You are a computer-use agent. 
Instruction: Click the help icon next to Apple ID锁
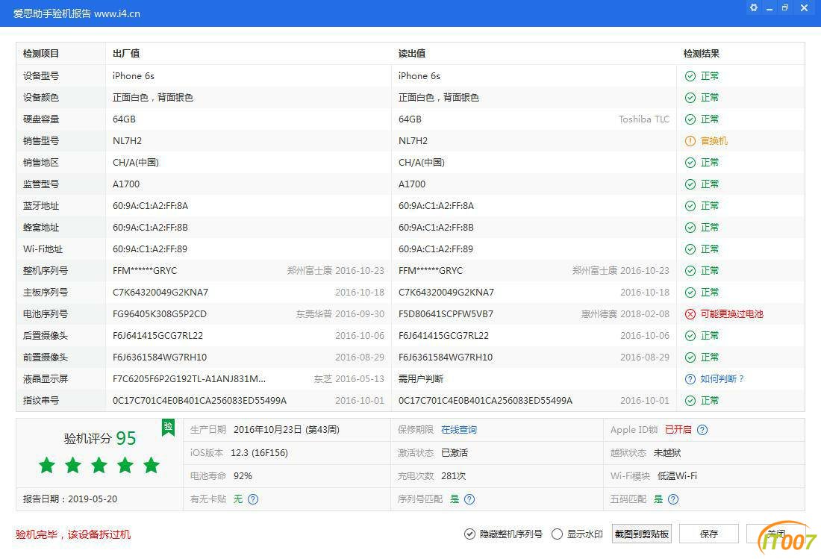pyautogui.click(x=702, y=430)
